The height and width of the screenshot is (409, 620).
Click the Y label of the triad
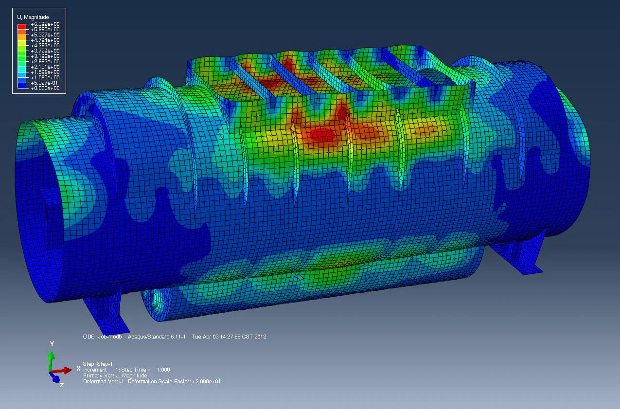pos(52,344)
